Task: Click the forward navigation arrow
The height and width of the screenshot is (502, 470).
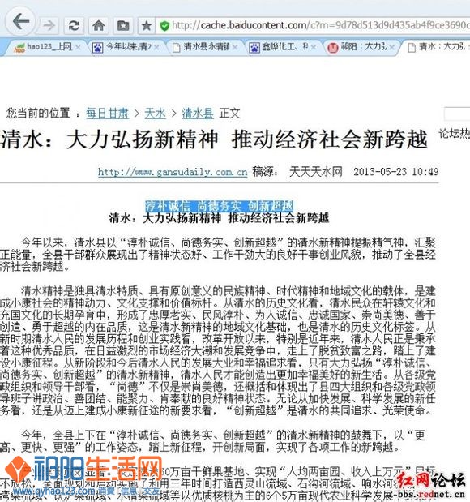Action: click(x=49, y=25)
